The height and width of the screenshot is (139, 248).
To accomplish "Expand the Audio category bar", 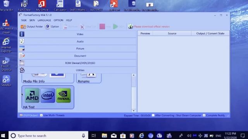I will (x=77, y=41).
